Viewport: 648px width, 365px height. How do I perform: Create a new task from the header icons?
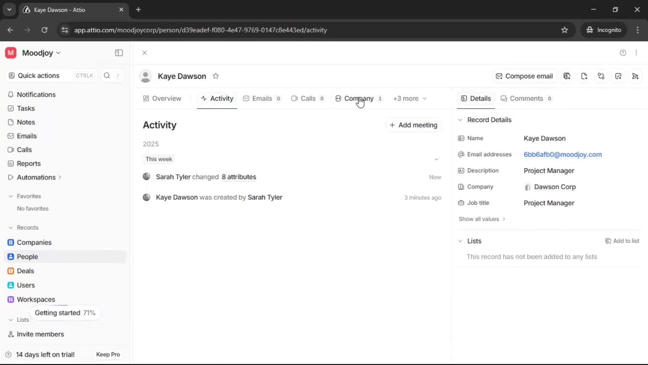tap(618, 76)
